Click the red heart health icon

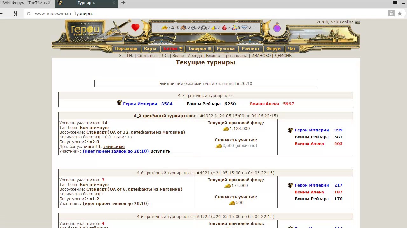[135, 28]
